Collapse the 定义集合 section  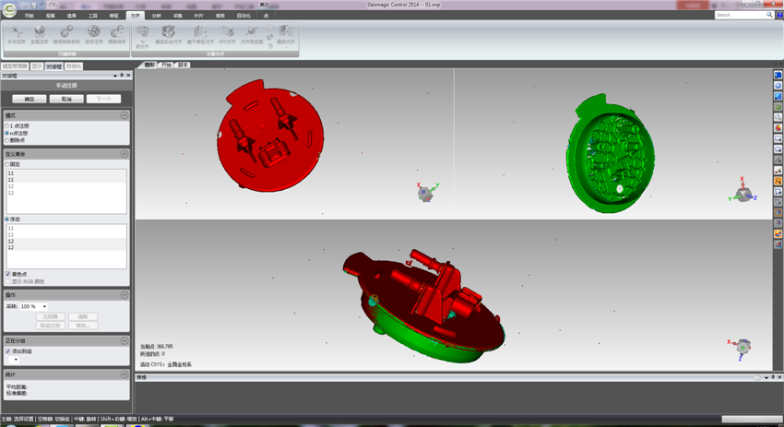coord(125,154)
